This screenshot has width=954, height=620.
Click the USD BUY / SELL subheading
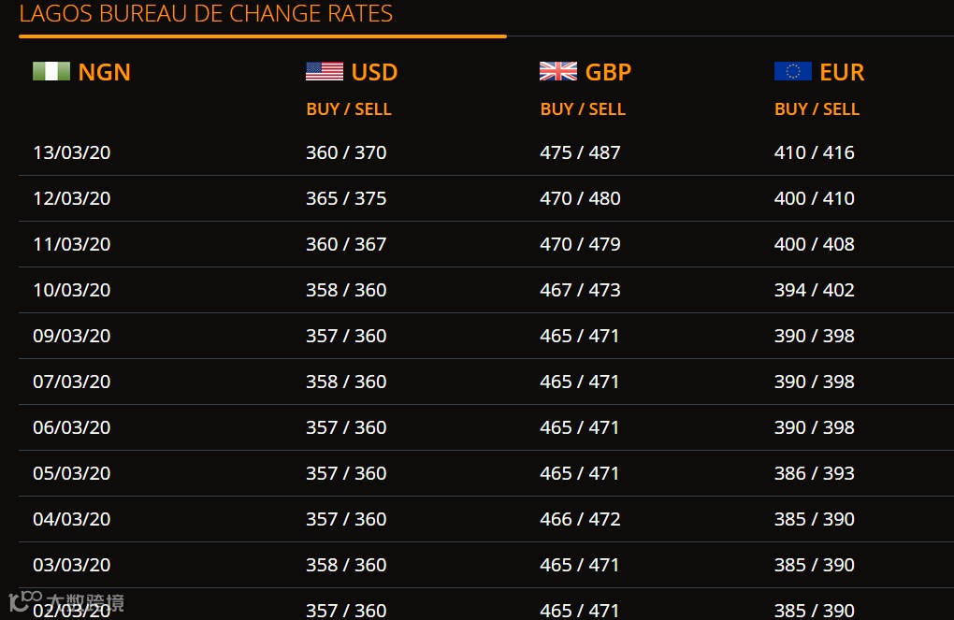[349, 109]
